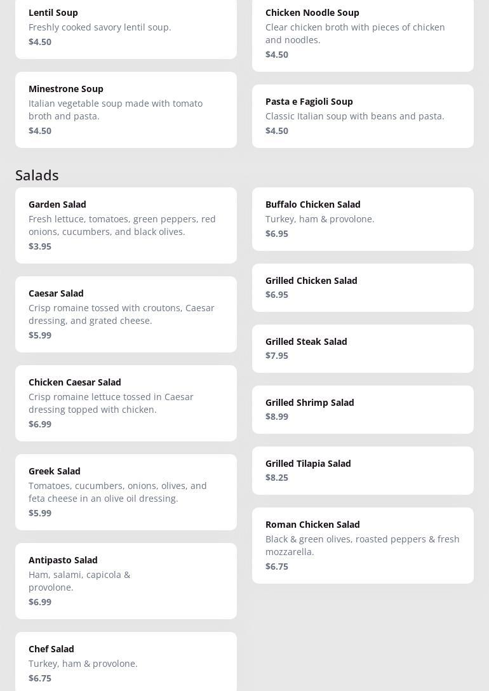The height and width of the screenshot is (691, 489).
Task: Choose Greek Salad from the list
Action: 126,492
